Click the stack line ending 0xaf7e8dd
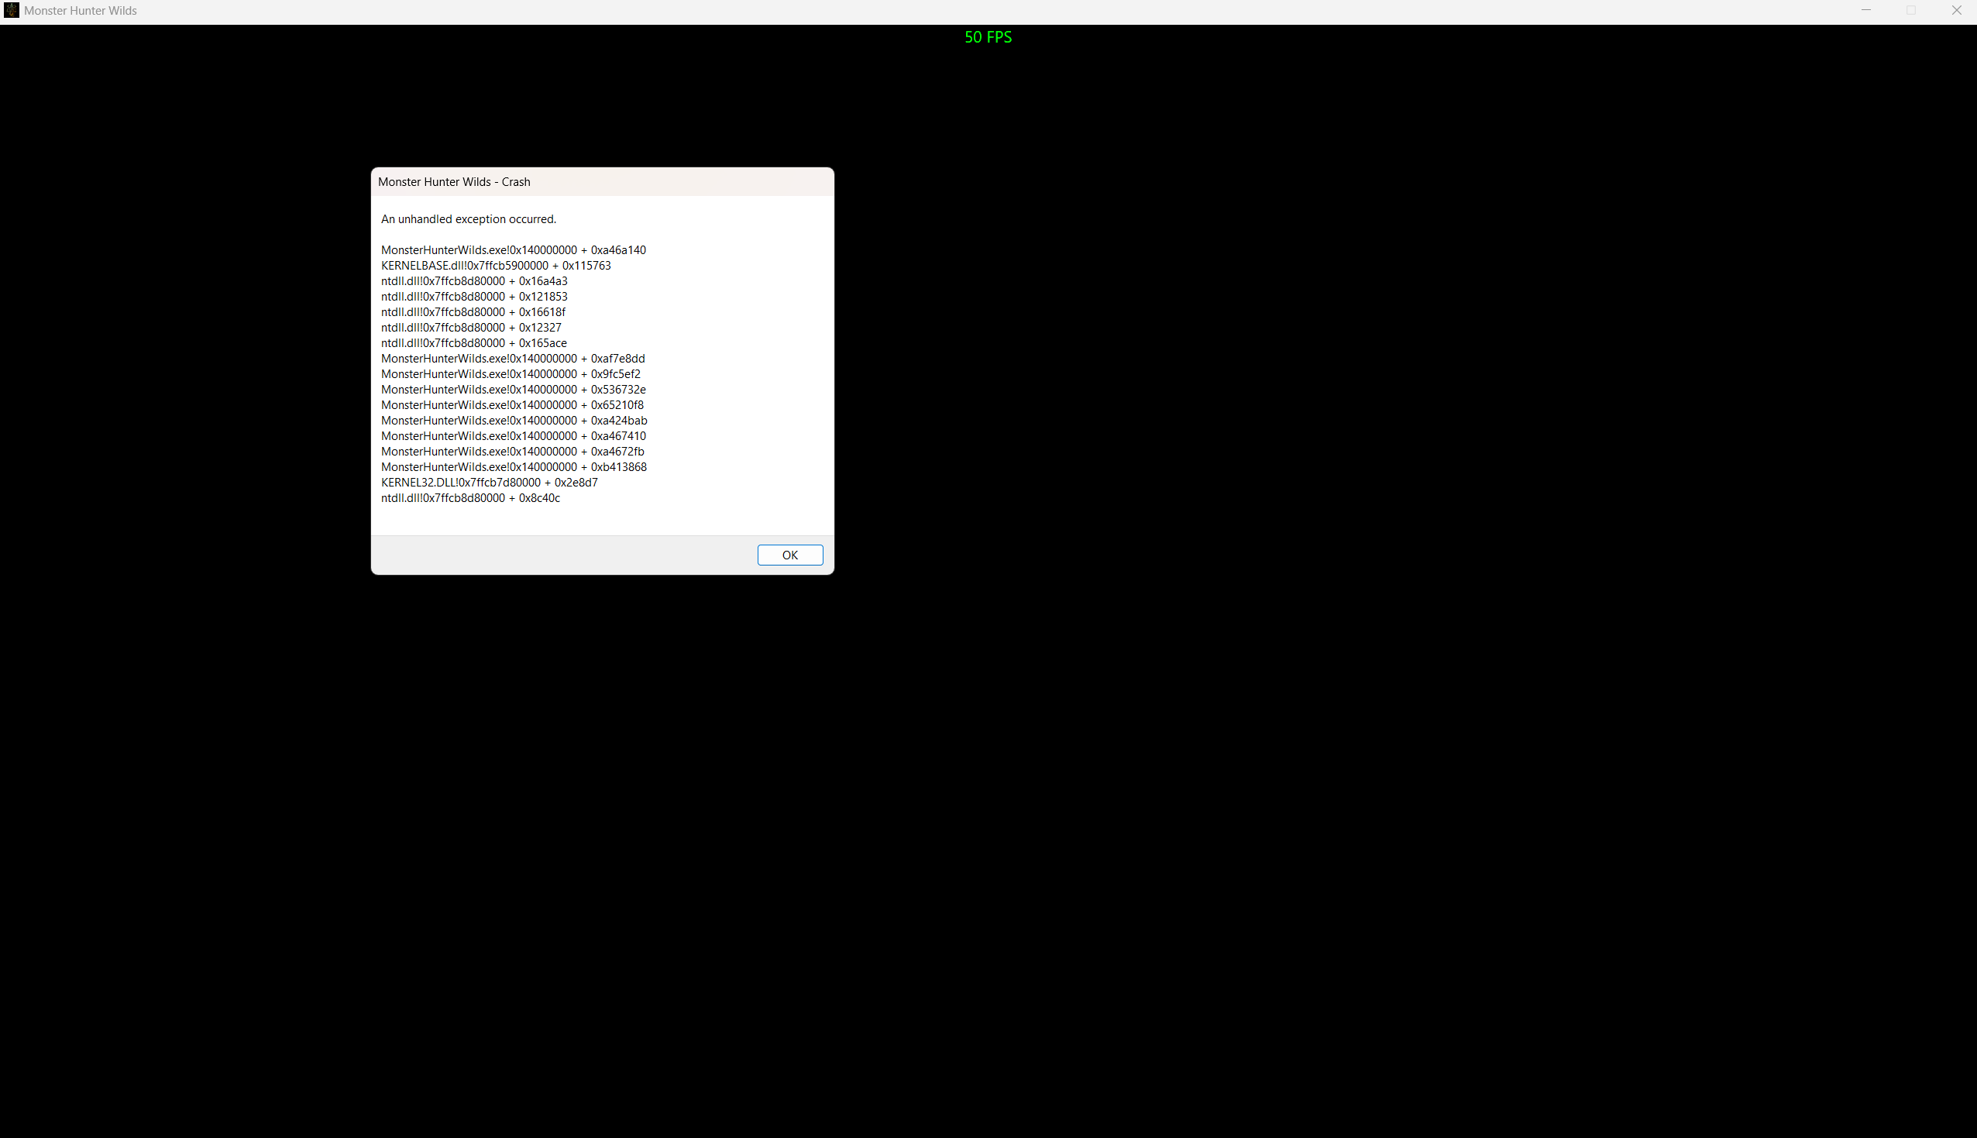 coord(513,359)
